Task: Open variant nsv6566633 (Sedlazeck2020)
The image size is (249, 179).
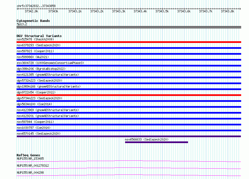Action: click(147, 139)
